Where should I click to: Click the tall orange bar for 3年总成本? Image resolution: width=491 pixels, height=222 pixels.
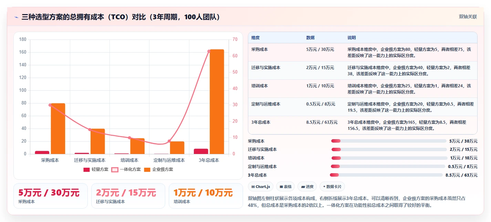(217, 102)
